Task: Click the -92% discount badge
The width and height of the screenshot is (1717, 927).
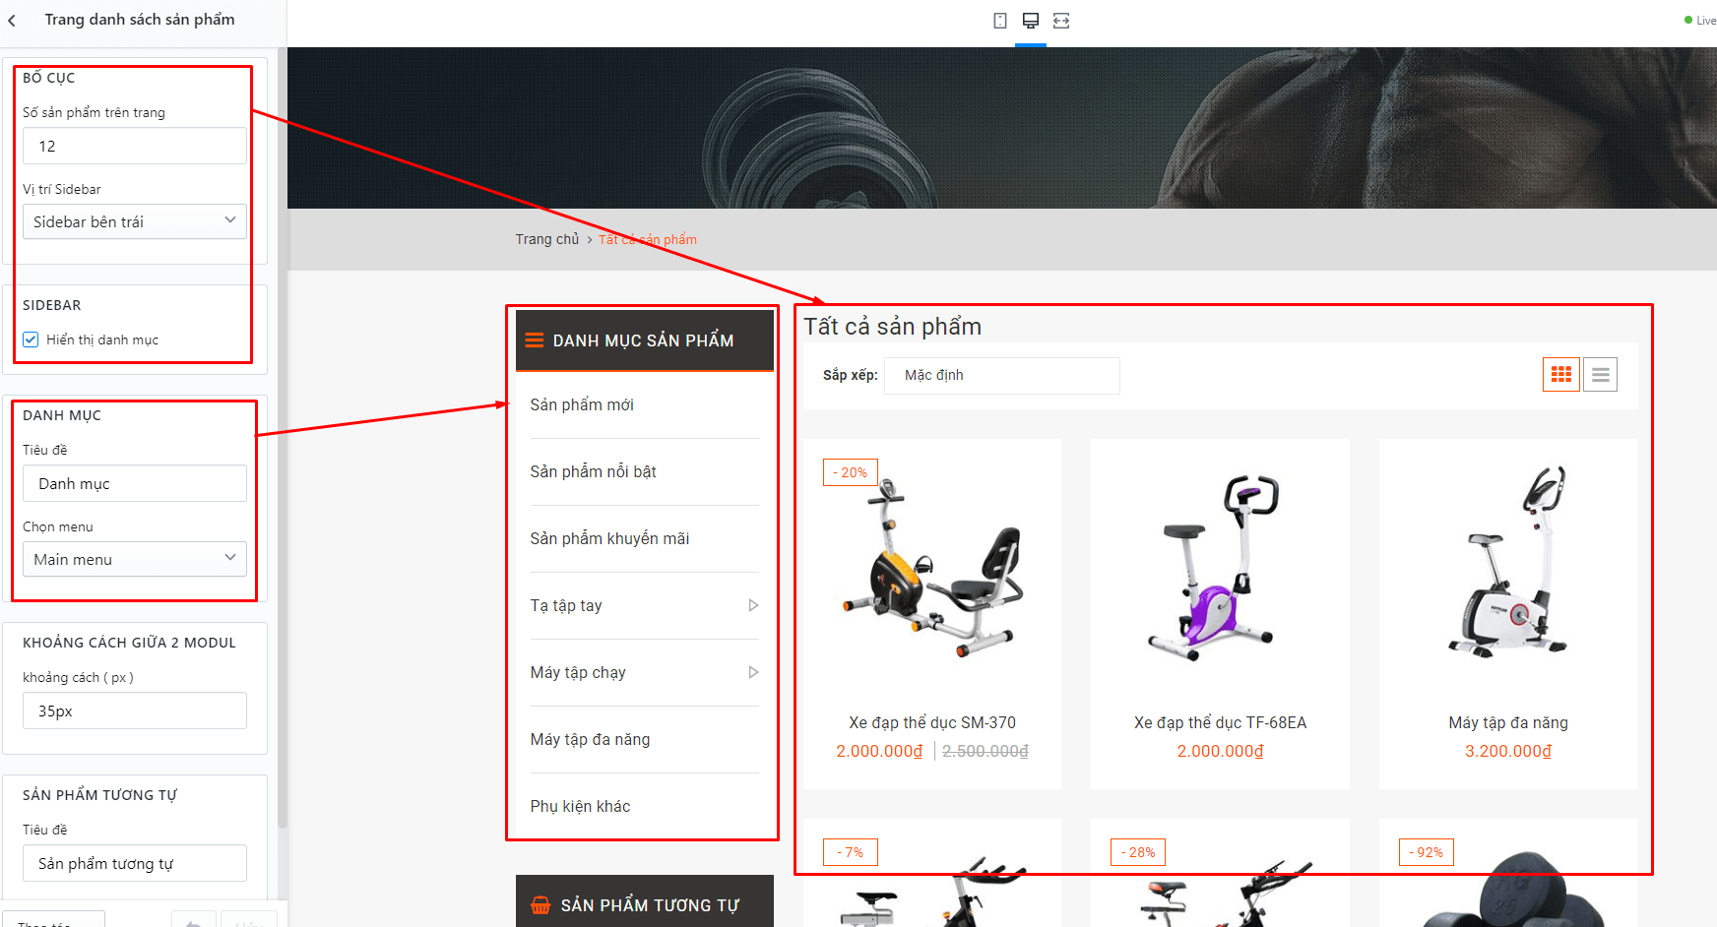Action: click(x=1427, y=852)
